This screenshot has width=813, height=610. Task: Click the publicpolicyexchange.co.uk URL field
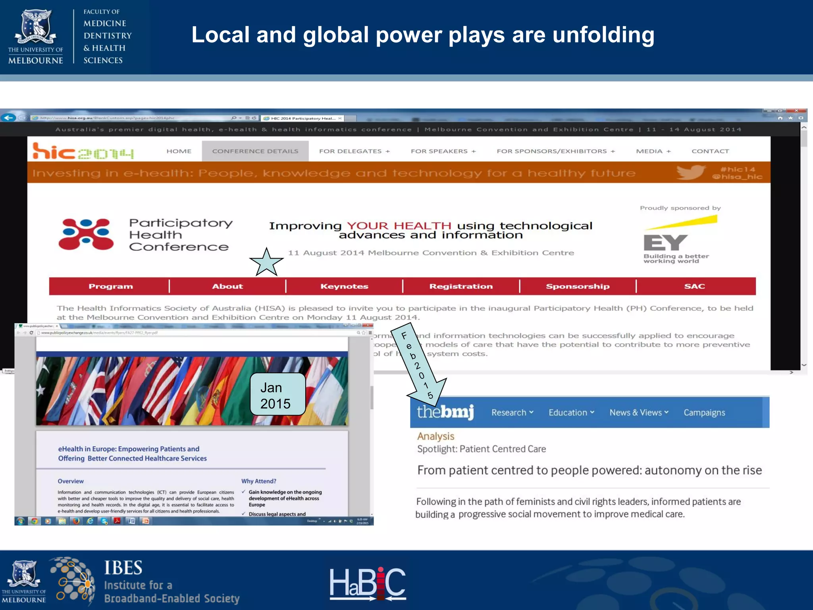[195, 333]
